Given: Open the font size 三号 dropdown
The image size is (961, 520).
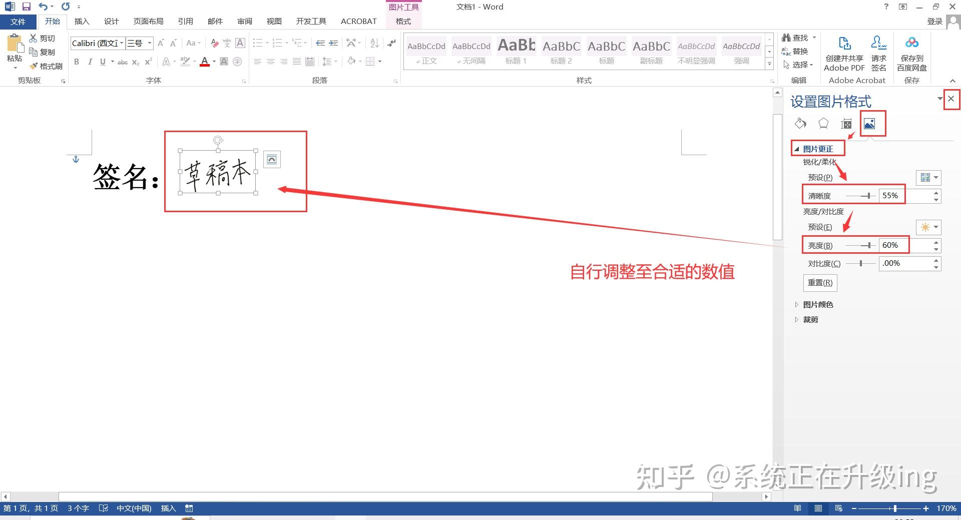Looking at the screenshot, I should (x=149, y=43).
